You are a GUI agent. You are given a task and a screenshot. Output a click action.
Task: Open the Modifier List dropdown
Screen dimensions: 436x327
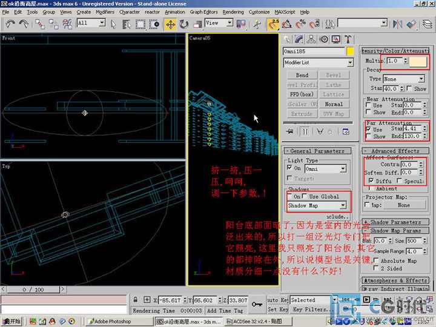point(319,62)
